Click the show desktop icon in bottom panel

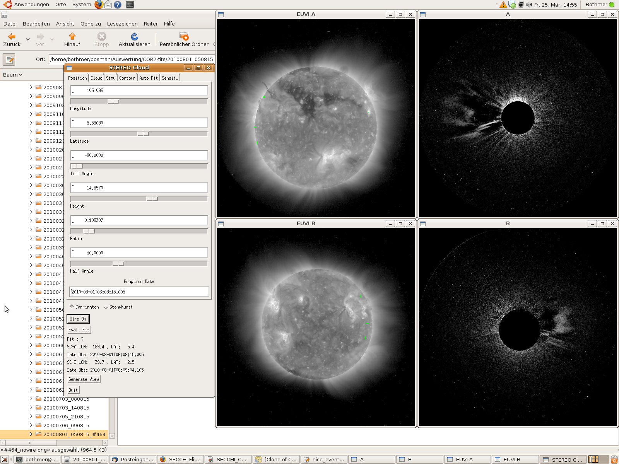5,459
